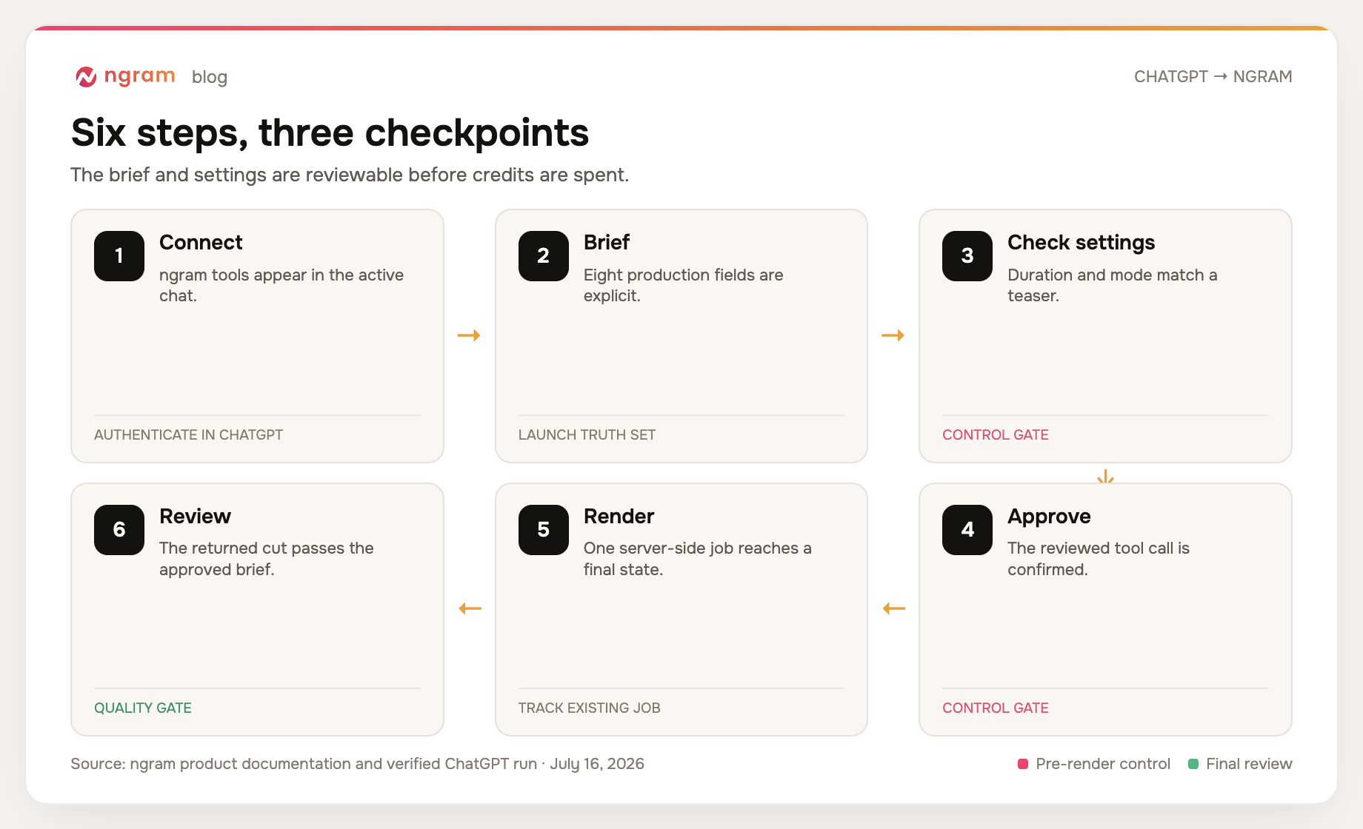Screen dimensions: 1363x829
Task: Click 'Duration and mode match a teaser' text
Action: (x=1112, y=285)
